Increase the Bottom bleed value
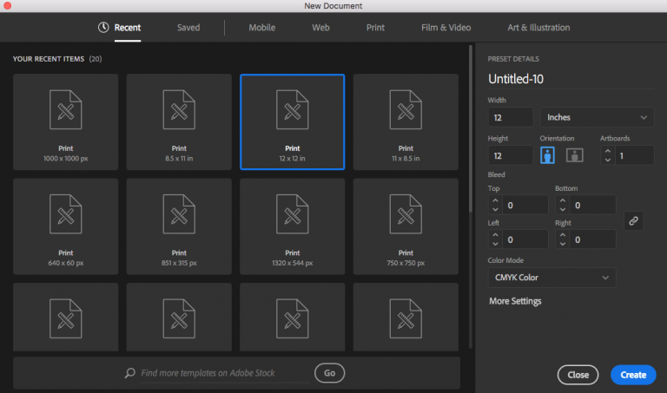 563,200
